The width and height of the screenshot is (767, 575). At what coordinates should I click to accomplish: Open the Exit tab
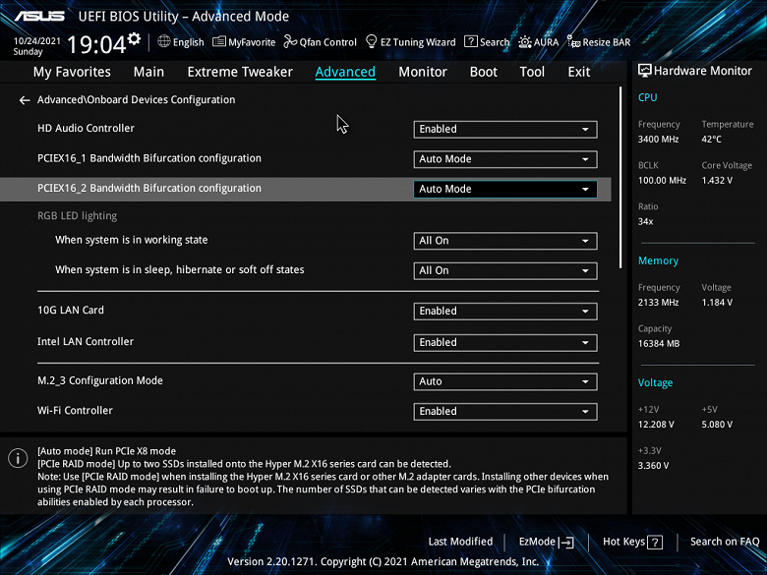coord(578,72)
